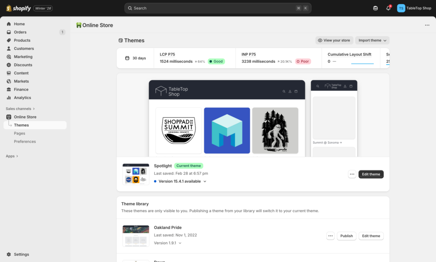Click the Orders inbox icon
This screenshot has width=436, height=262.
click(x=9, y=32)
